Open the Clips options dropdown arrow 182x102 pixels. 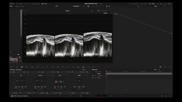coord(48,4)
